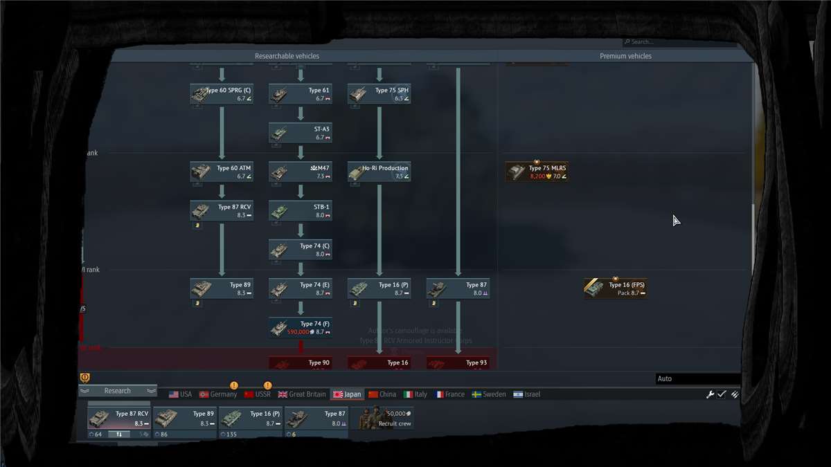Expand the Research dropdown's right chevron
Image resolution: width=831 pixels, height=467 pixels.
point(151,391)
